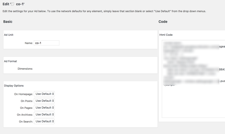Image resolution: width=225 pixels, height=134 pixels.
Task: Click the empty area of the Html Code box
Action: click(x=193, y=102)
